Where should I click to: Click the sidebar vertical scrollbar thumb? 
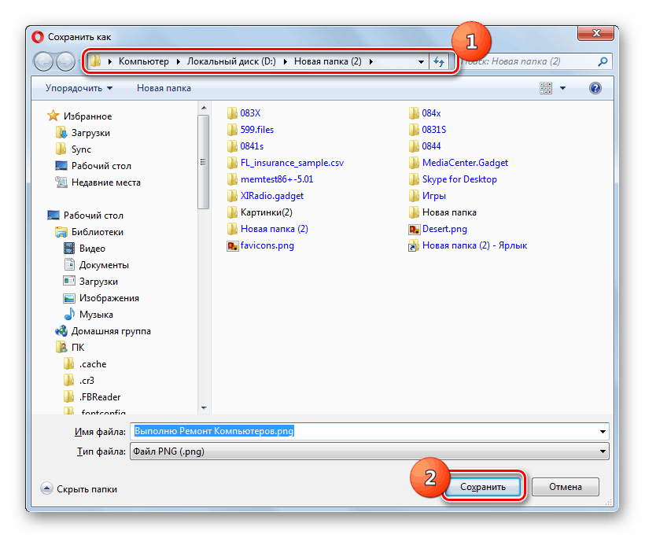point(203,162)
